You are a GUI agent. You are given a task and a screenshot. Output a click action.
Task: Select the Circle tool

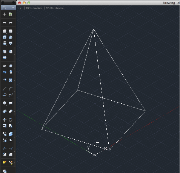[x=5, y=103]
